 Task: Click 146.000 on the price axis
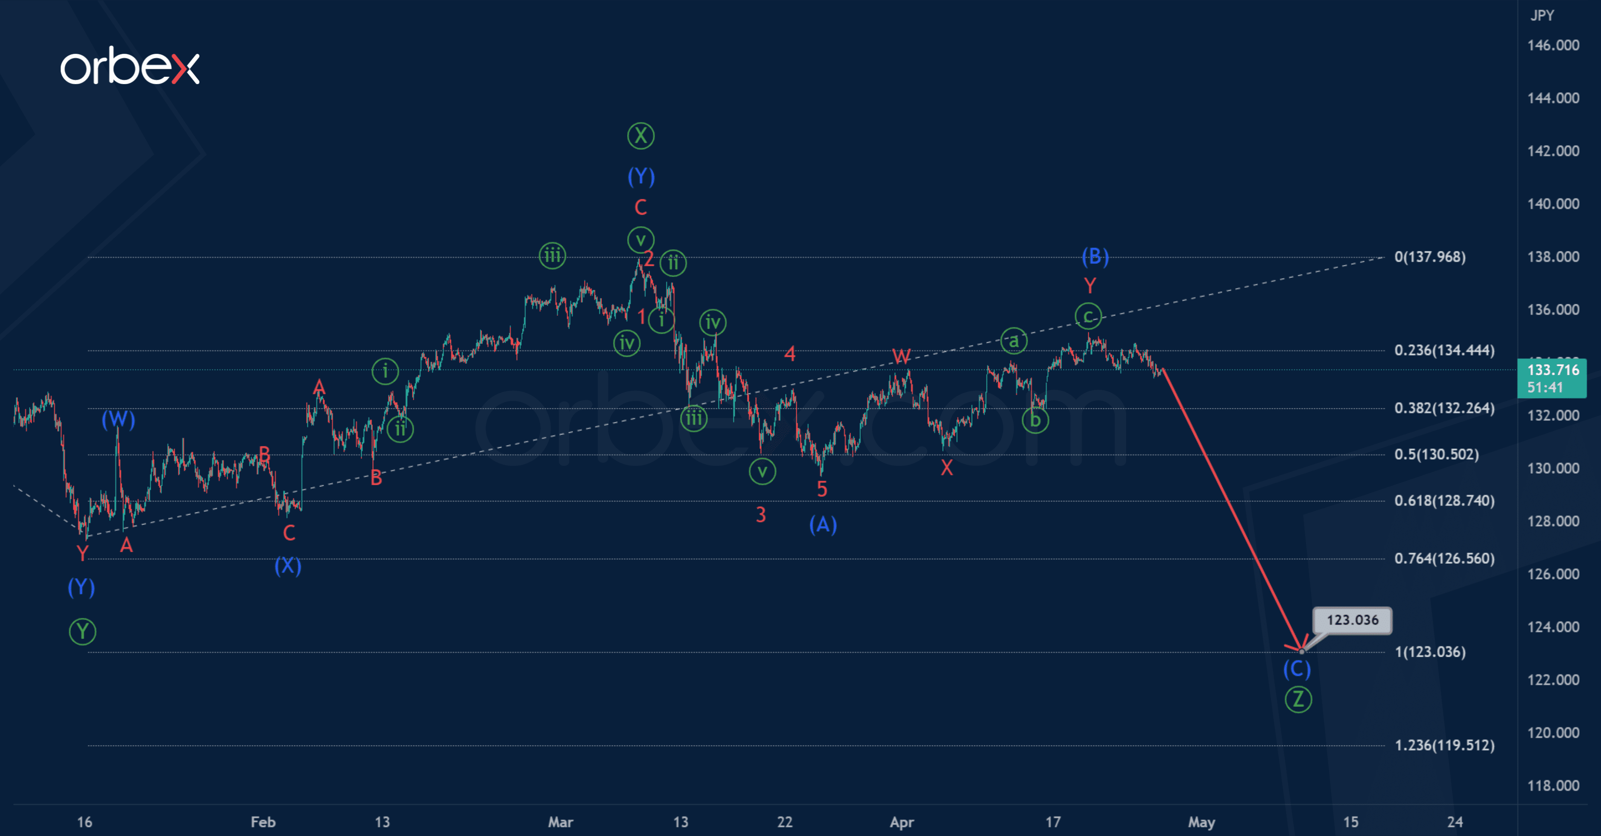[x=1553, y=45]
